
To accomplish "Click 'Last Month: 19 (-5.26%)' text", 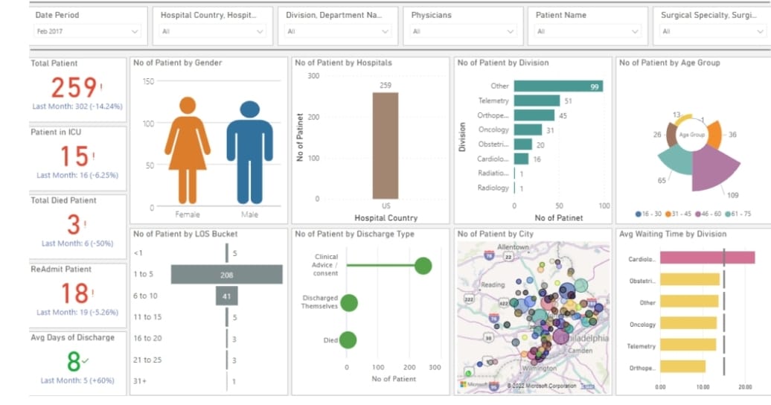I will point(77,313).
